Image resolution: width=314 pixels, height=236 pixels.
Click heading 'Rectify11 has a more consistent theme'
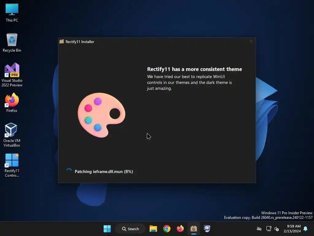(x=194, y=69)
